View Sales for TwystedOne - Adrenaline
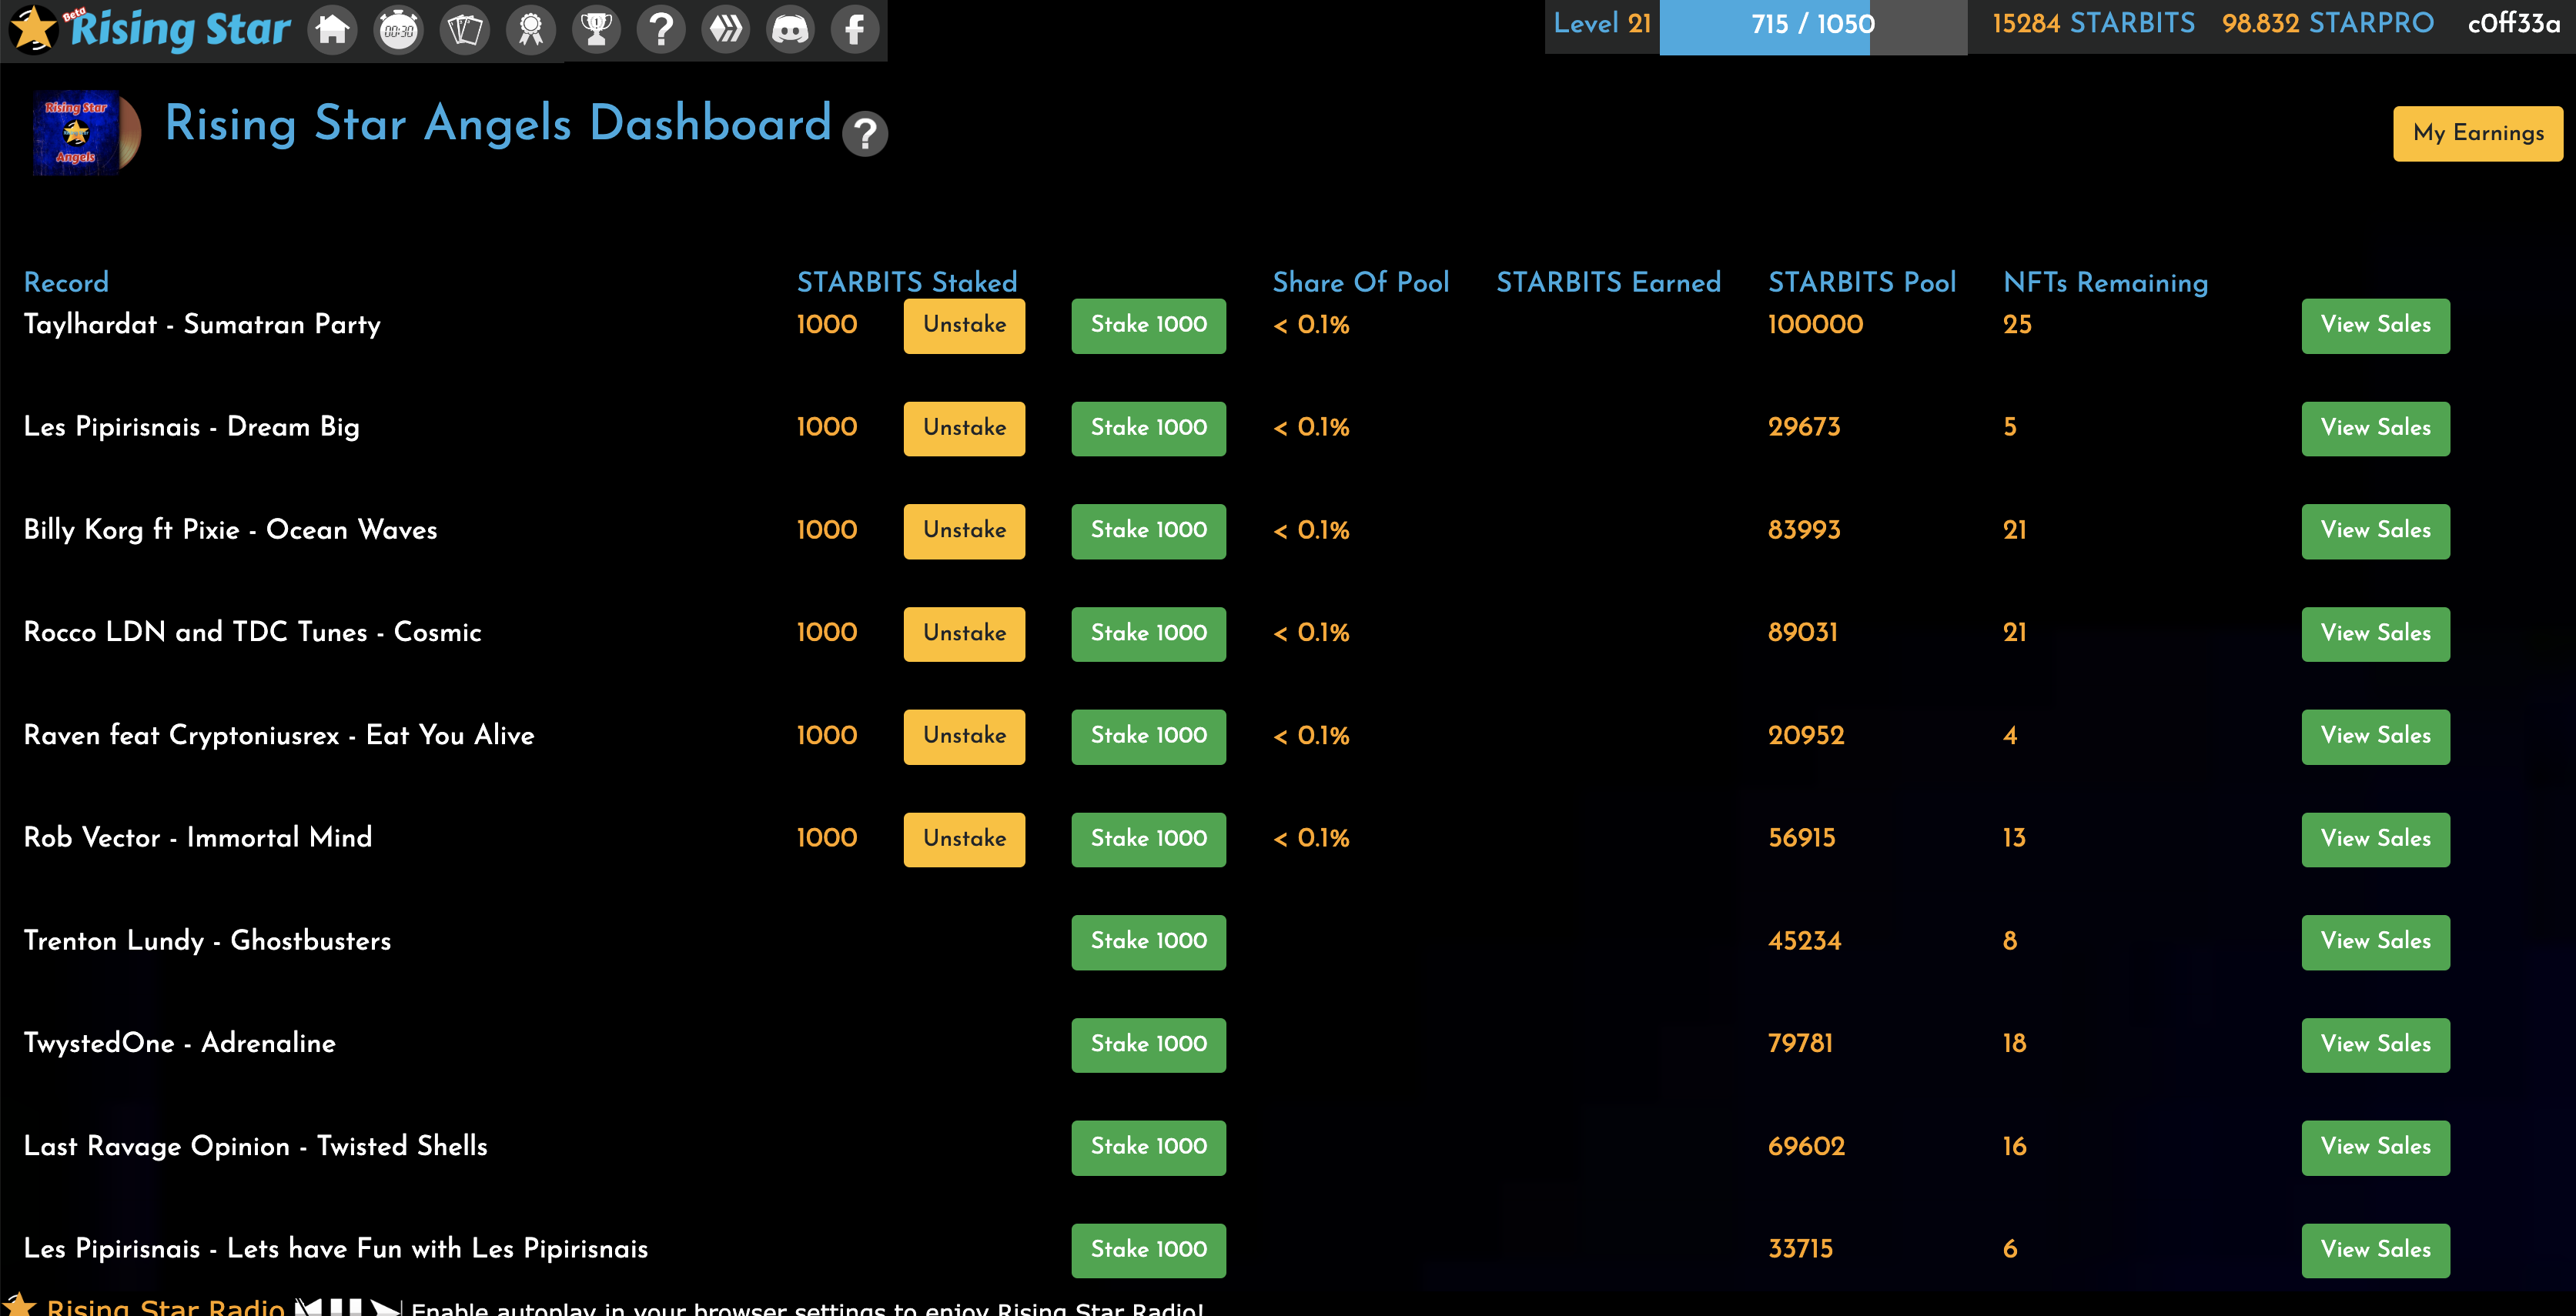The height and width of the screenshot is (1316, 2576). [2375, 1045]
